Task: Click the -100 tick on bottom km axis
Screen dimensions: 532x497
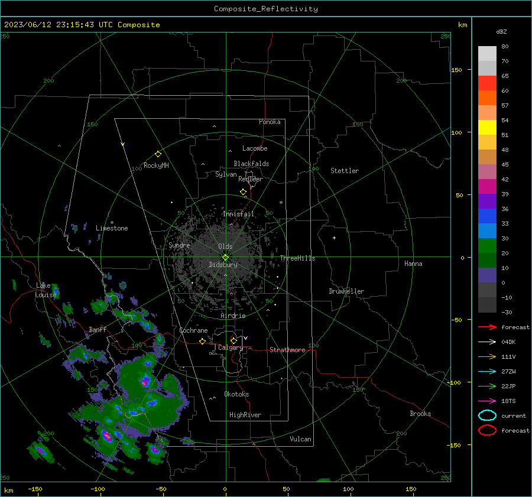Action: (x=98, y=489)
